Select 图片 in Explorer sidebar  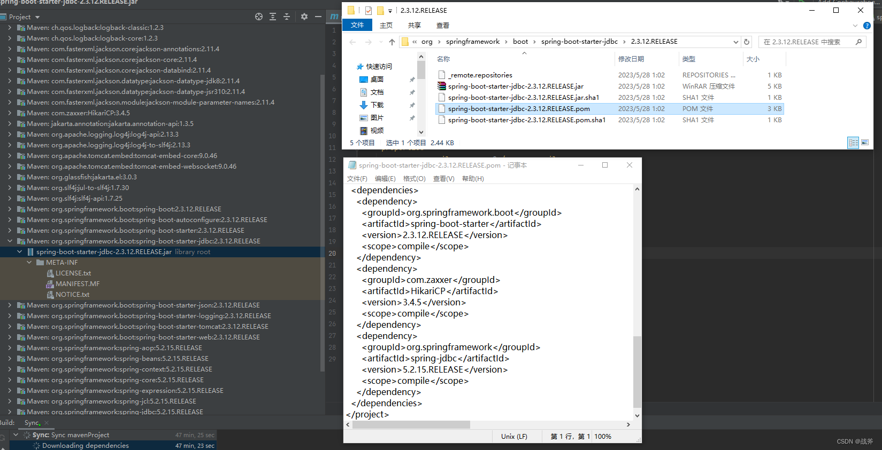coord(377,118)
